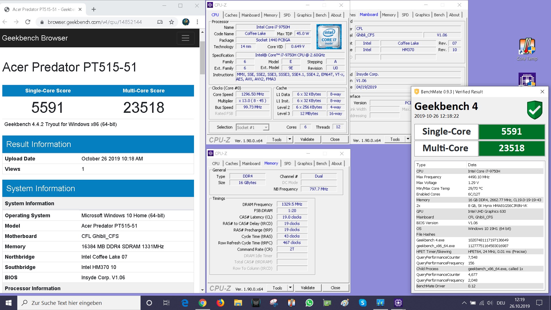Click the green Single-Core 5591 score

pyautogui.click(x=511, y=132)
